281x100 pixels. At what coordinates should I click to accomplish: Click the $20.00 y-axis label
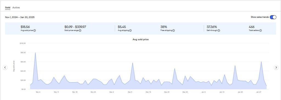(x=23, y=80)
